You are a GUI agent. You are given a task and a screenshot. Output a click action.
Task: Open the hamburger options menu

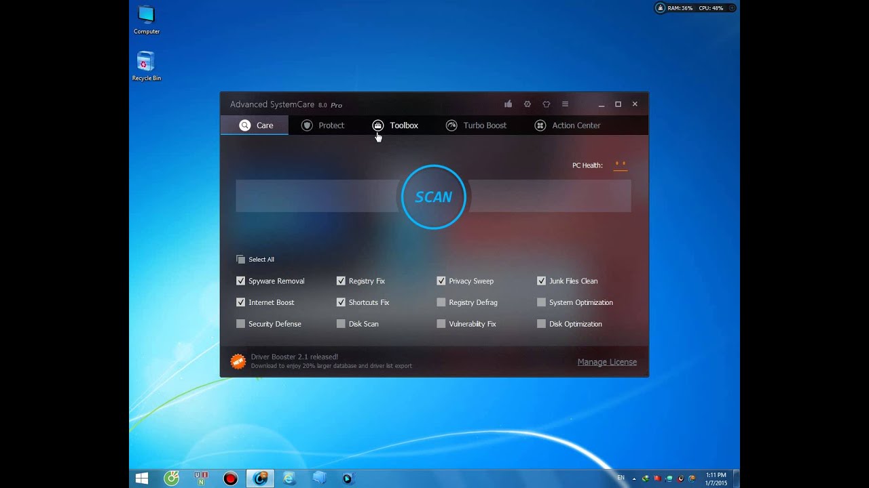[565, 104]
